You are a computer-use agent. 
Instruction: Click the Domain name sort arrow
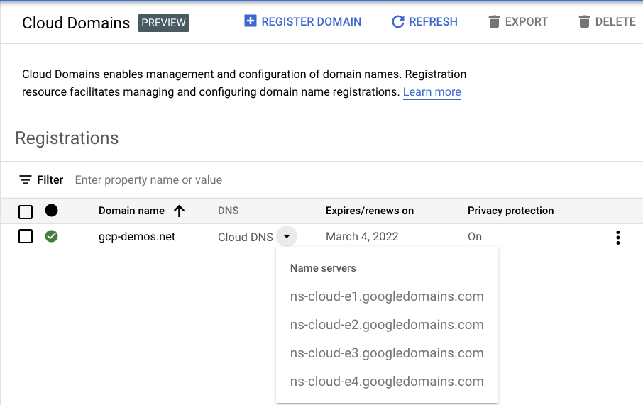(x=179, y=211)
